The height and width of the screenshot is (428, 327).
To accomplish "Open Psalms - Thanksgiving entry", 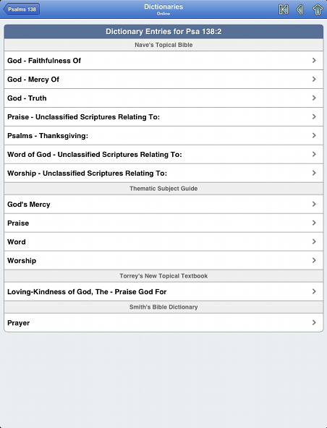I will 163,136.
